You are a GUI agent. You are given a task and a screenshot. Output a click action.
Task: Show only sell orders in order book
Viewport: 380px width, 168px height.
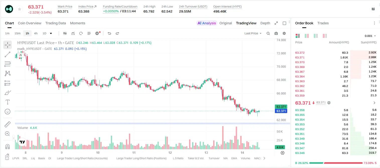(x=325, y=36)
